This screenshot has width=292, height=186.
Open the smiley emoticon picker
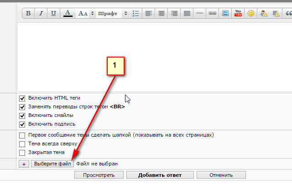click(251, 14)
